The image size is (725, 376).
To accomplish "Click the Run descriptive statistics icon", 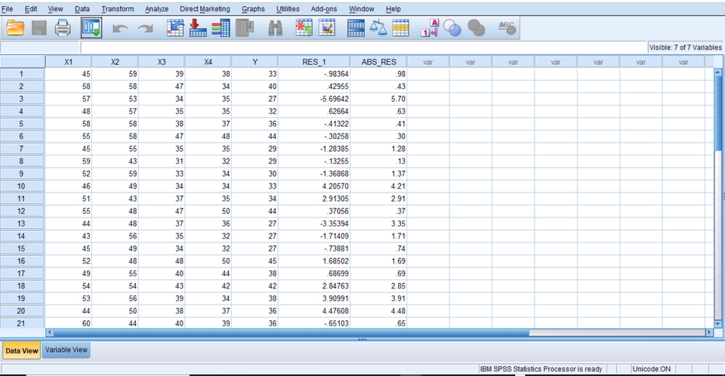I will (x=245, y=28).
